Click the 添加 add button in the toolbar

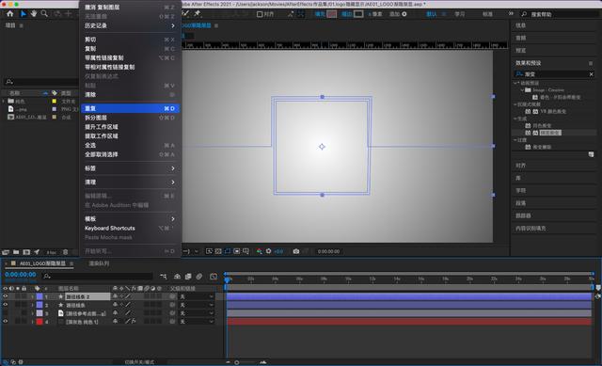click(x=398, y=14)
